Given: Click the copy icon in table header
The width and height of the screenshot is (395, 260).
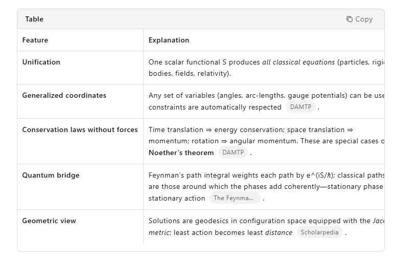Looking at the screenshot, I should point(349,19).
